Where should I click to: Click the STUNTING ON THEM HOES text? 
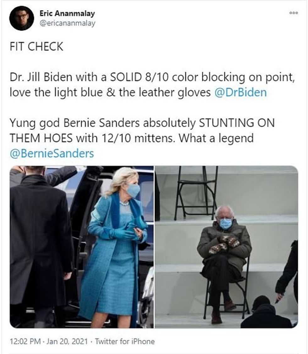(142, 131)
